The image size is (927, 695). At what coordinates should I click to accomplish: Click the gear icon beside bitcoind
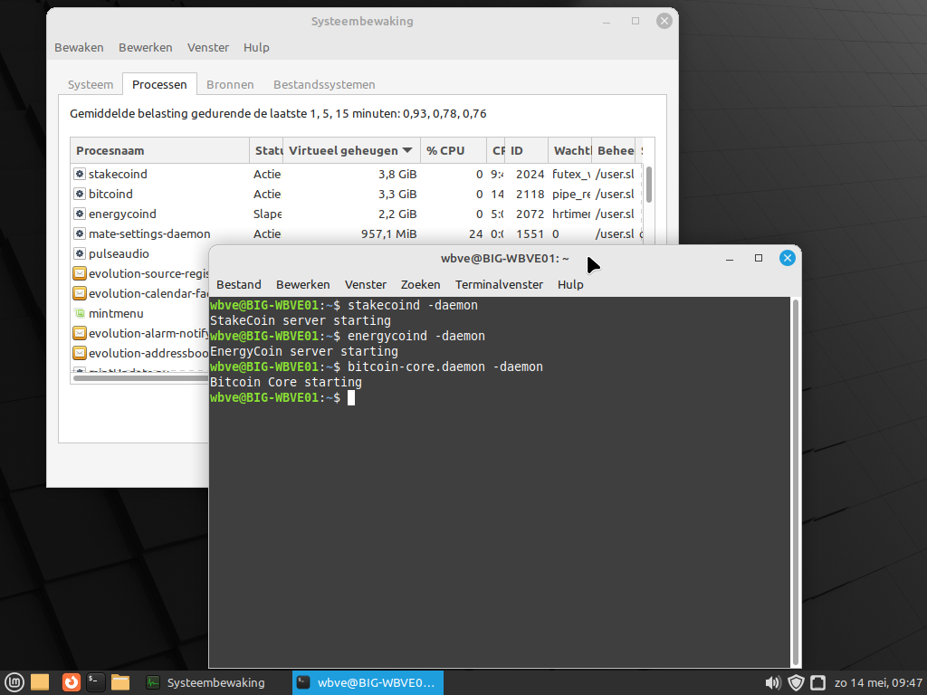(80, 194)
